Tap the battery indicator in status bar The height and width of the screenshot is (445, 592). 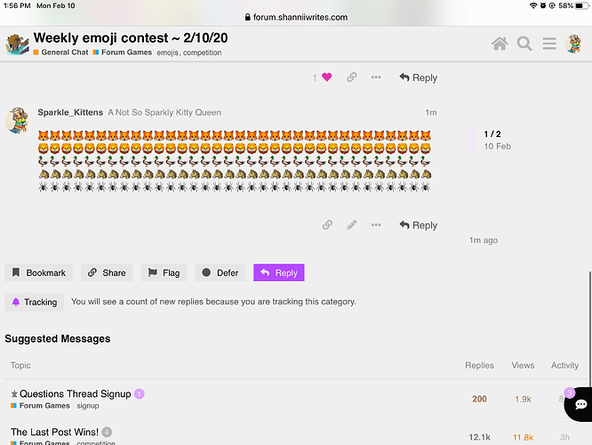(581, 5)
